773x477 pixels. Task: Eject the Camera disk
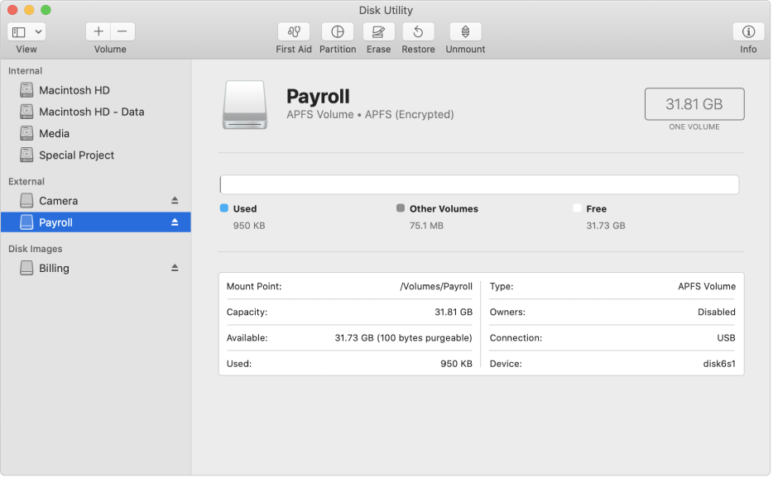click(175, 200)
